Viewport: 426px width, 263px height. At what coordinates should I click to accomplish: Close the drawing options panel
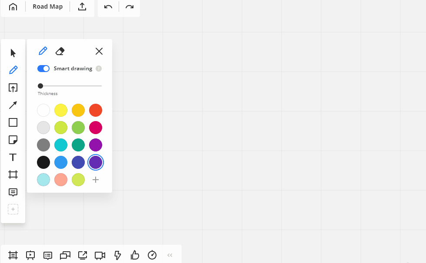pos(99,51)
